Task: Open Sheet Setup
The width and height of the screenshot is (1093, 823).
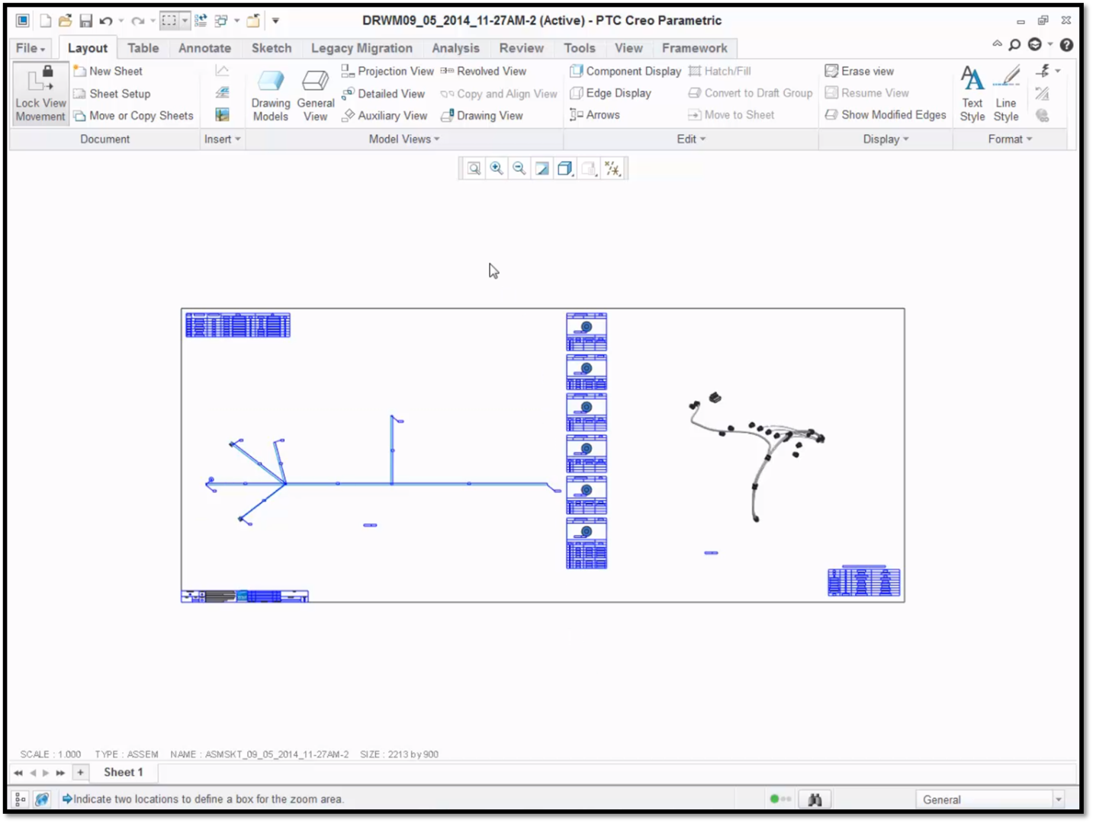Action: coord(112,94)
